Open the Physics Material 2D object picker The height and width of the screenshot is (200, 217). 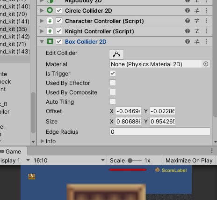click(206, 64)
